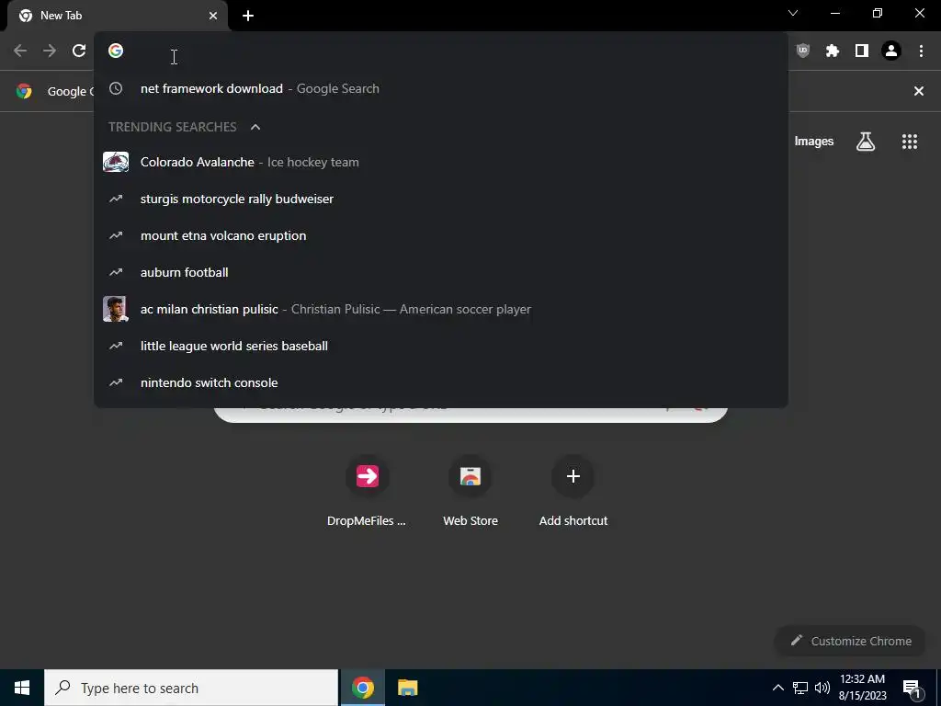
Task: Select 'little league world series baseball' suggestion
Action: pos(440,346)
